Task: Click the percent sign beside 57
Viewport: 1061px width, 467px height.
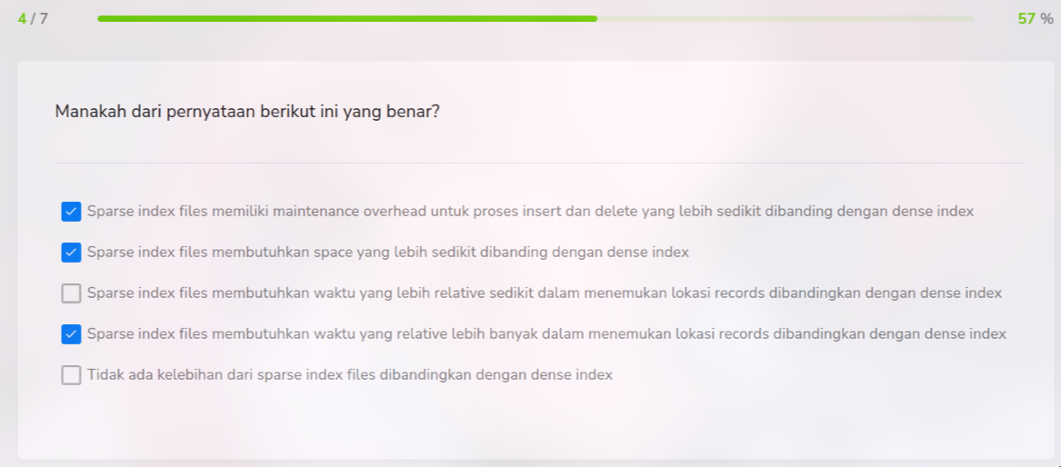Action: pos(1046,19)
